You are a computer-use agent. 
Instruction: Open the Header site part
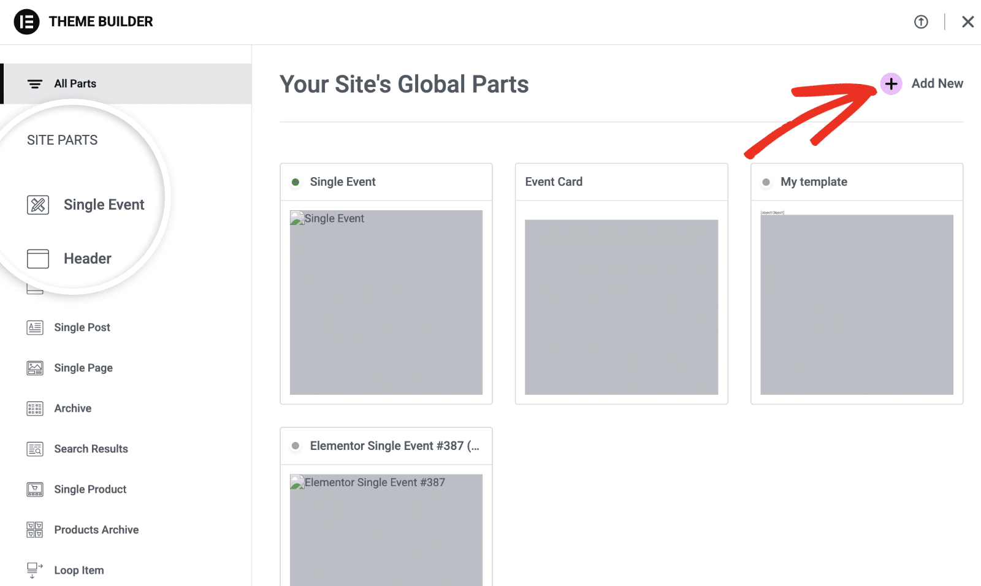point(88,259)
